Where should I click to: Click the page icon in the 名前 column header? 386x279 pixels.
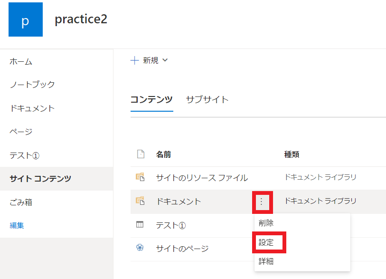tap(141, 154)
